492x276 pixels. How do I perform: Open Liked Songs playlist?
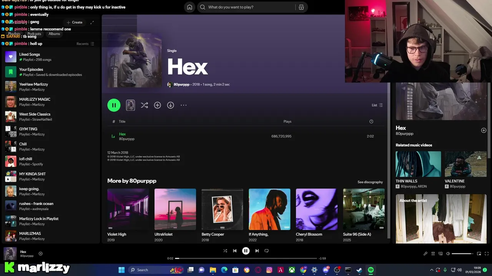click(x=50, y=57)
